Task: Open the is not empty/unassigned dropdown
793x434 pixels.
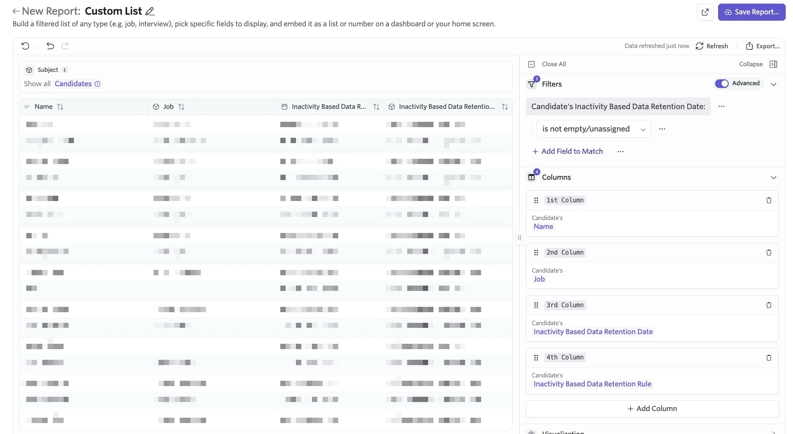Action: (x=594, y=129)
